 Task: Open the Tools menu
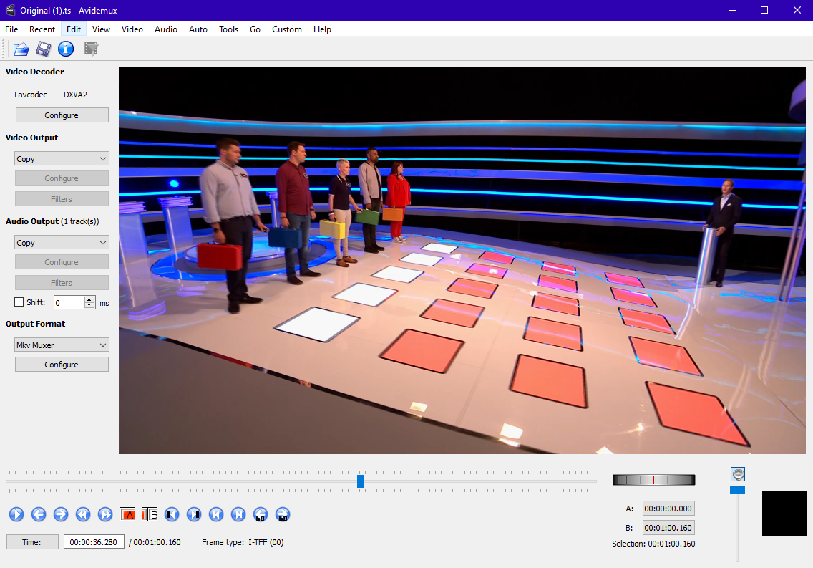(229, 29)
